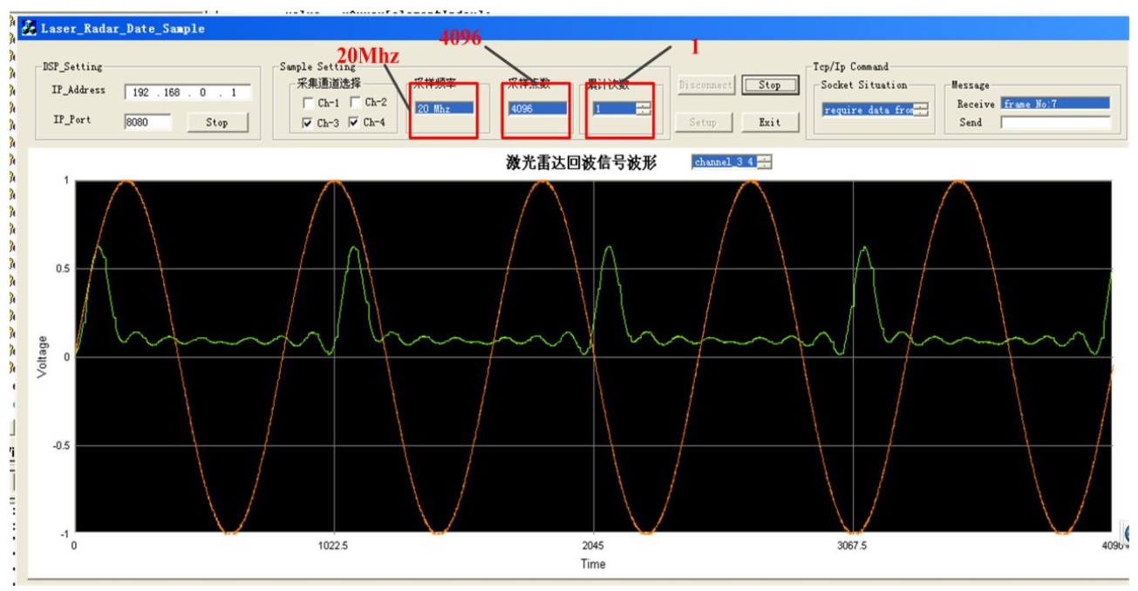Click the Tcp/Ip Command group label

(x=851, y=66)
